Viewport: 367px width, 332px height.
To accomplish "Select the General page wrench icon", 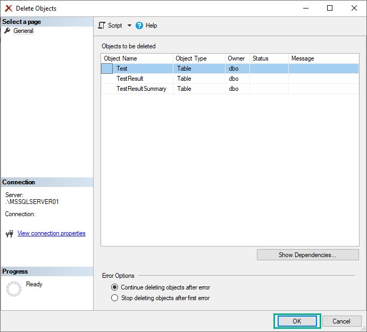I will [x=7, y=31].
